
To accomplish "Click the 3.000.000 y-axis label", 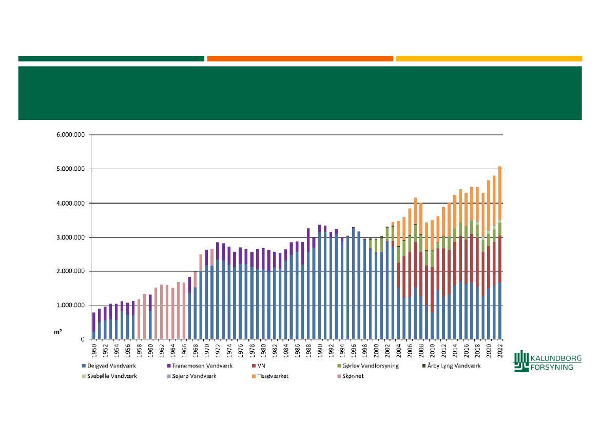I will click(70, 237).
